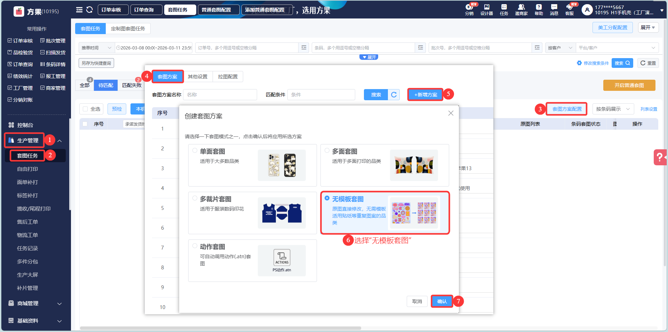668x332 pixels.
Task: Click the 匹配条件 input field
Action: pyautogui.click(x=321, y=95)
